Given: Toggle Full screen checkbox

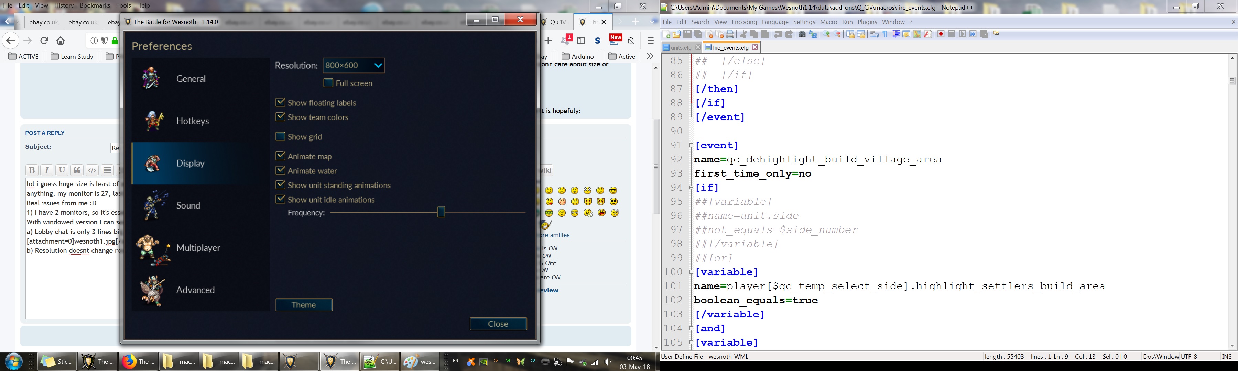Looking at the screenshot, I should point(328,83).
